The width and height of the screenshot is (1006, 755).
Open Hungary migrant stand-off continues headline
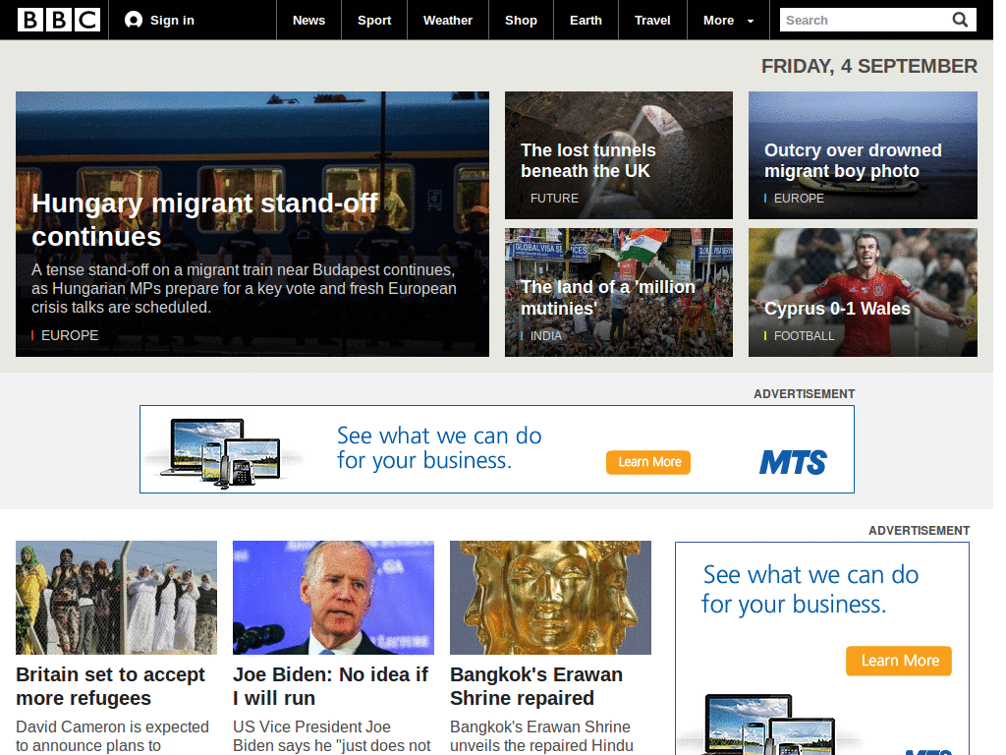[x=204, y=219]
